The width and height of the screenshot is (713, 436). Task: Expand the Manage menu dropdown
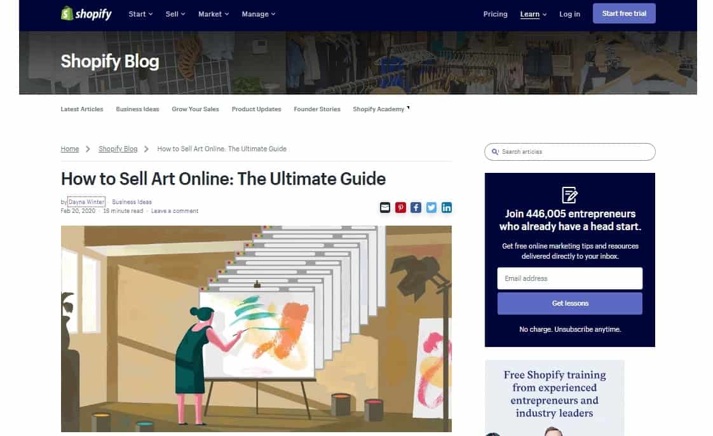258,14
